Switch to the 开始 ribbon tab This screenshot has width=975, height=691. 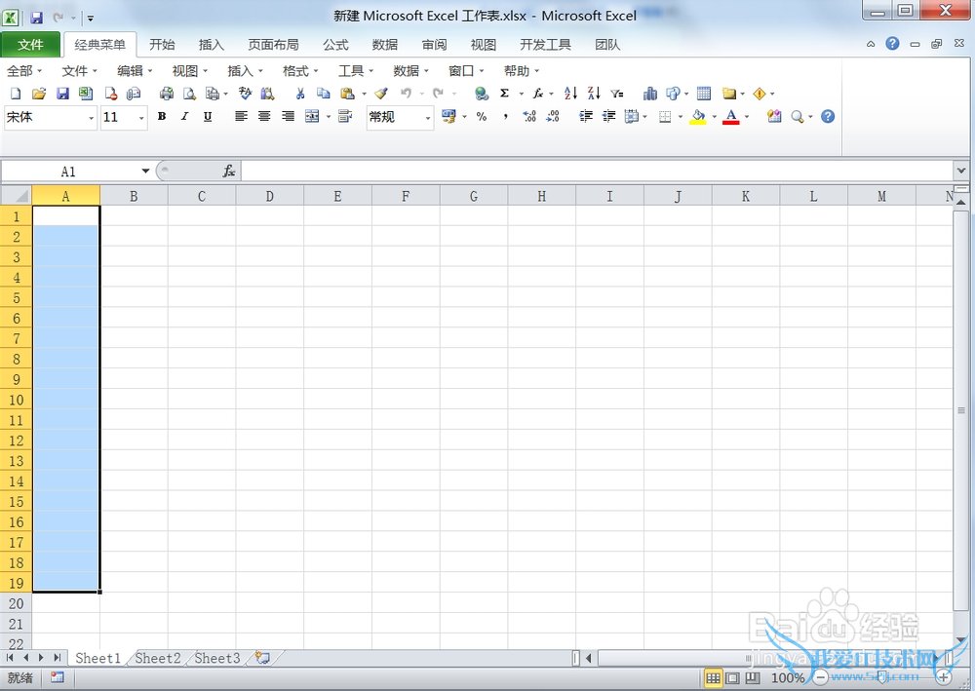click(162, 44)
